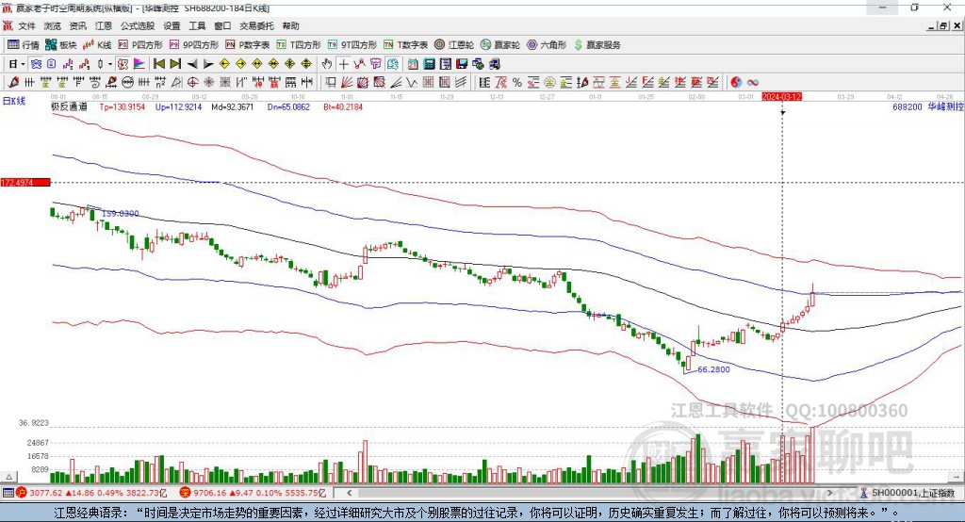The image size is (965, 522).
Task: Click the horizontal scrollbar left arrow
Action: (x=349, y=493)
